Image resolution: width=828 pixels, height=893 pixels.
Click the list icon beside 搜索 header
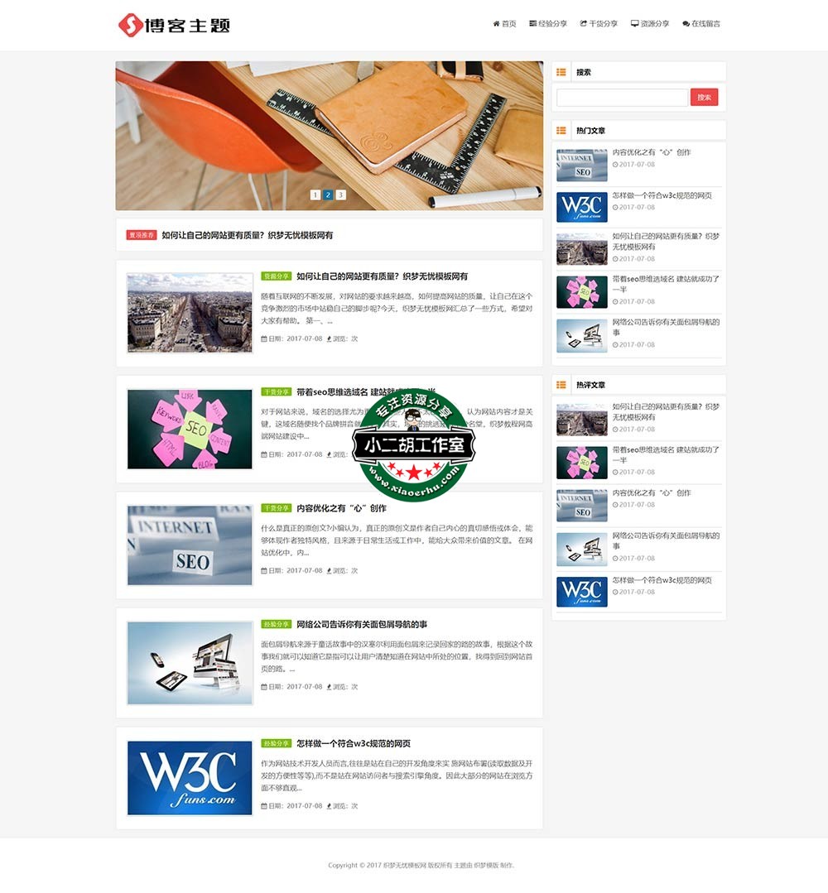pyautogui.click(x=561, y=72)
